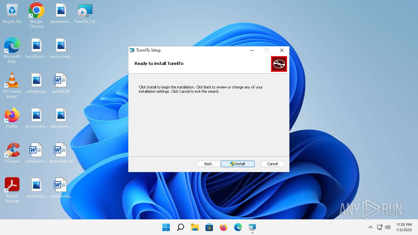Open taskbar Search
Viewport: 418px width, 235px height.
pyautogui.click(x=180, y=227)
